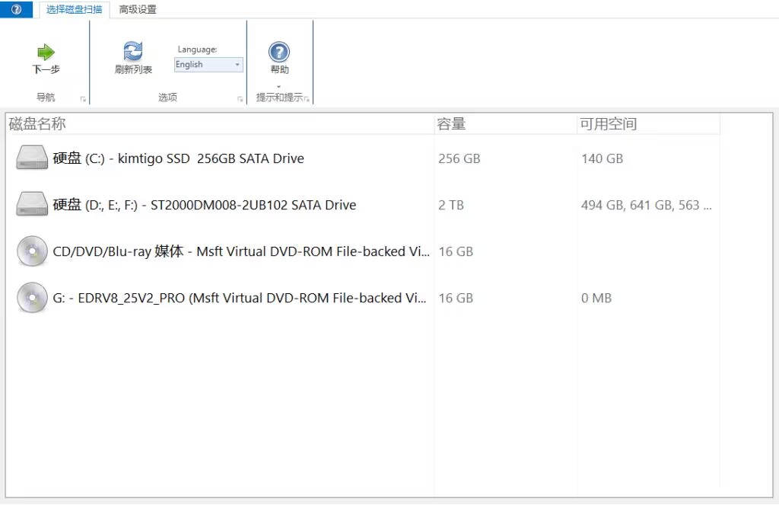
Task: Click the disc icon for Msft Virtual DVD-ROM media
Action: 30,251
